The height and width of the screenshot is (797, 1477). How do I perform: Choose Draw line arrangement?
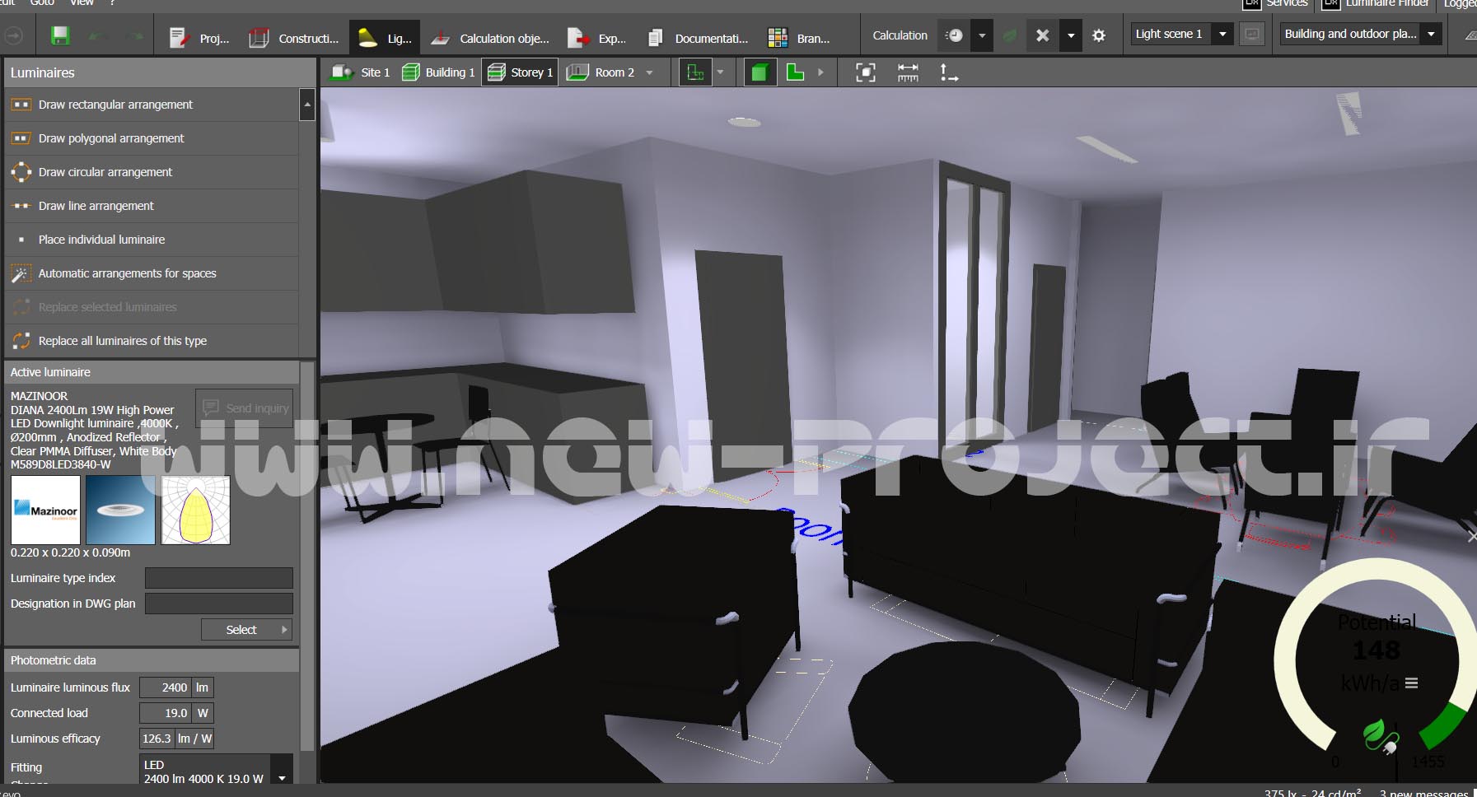click(152, 206)
